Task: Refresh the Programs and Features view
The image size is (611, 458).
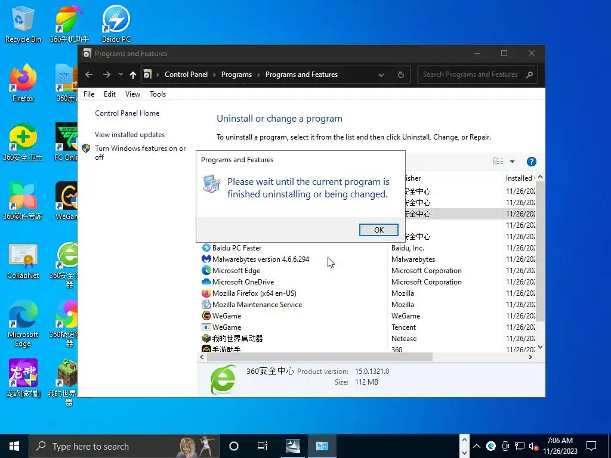Action: [400, 75]
